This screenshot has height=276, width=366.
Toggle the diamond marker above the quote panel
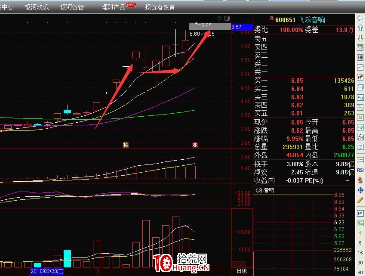tap(218, 18)
